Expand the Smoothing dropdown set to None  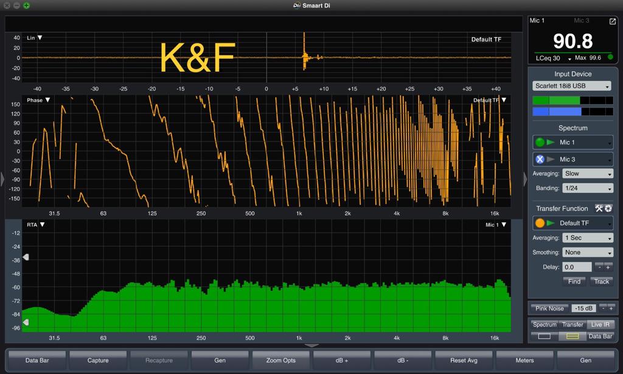click(x=588, y=253)
